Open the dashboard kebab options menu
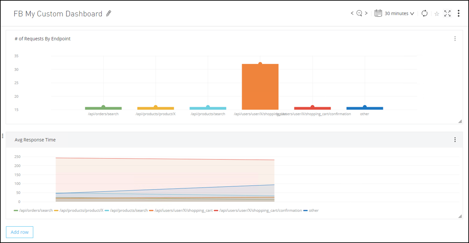 point(459,13)
